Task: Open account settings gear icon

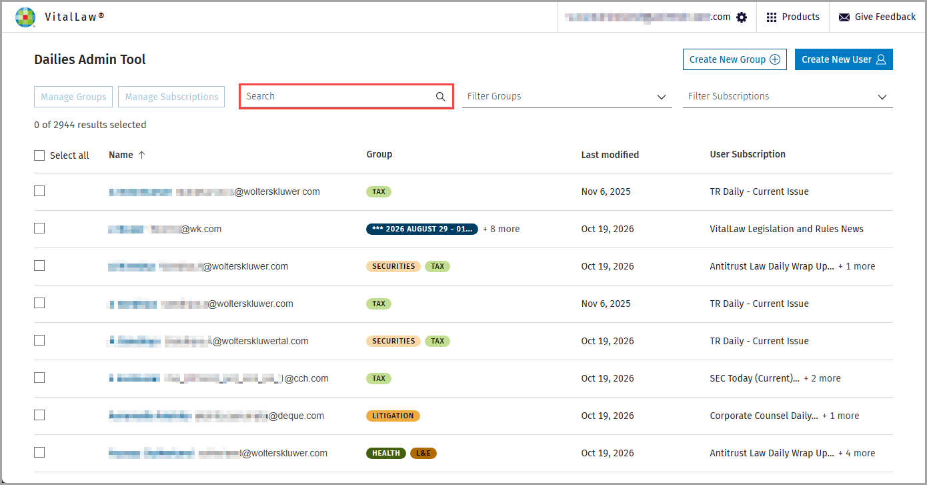Action: (742, 17)
